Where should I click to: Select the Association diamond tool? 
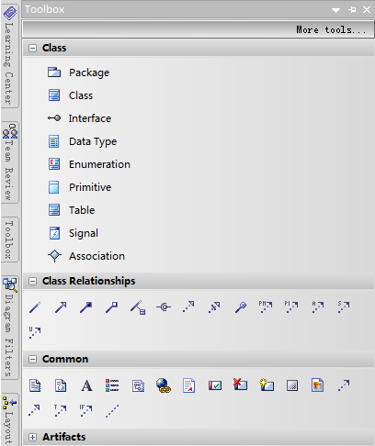[86, 256]
